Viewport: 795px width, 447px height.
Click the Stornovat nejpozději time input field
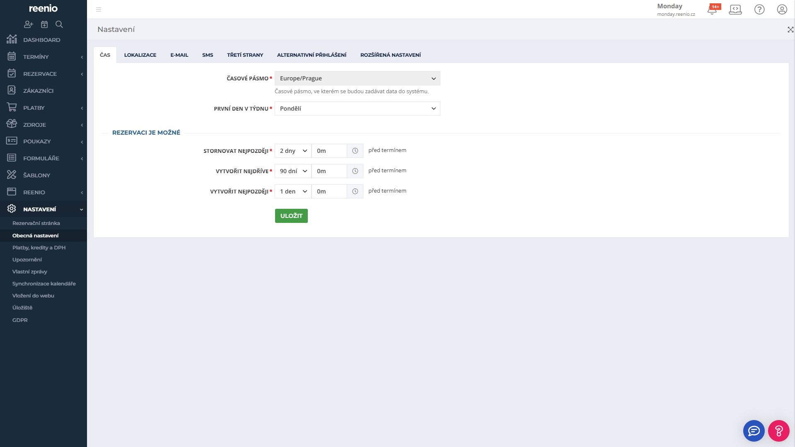[329, 151]
